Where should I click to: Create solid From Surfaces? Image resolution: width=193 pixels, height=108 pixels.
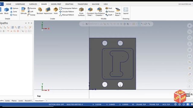pyautogui.click(x=81, y=12)
